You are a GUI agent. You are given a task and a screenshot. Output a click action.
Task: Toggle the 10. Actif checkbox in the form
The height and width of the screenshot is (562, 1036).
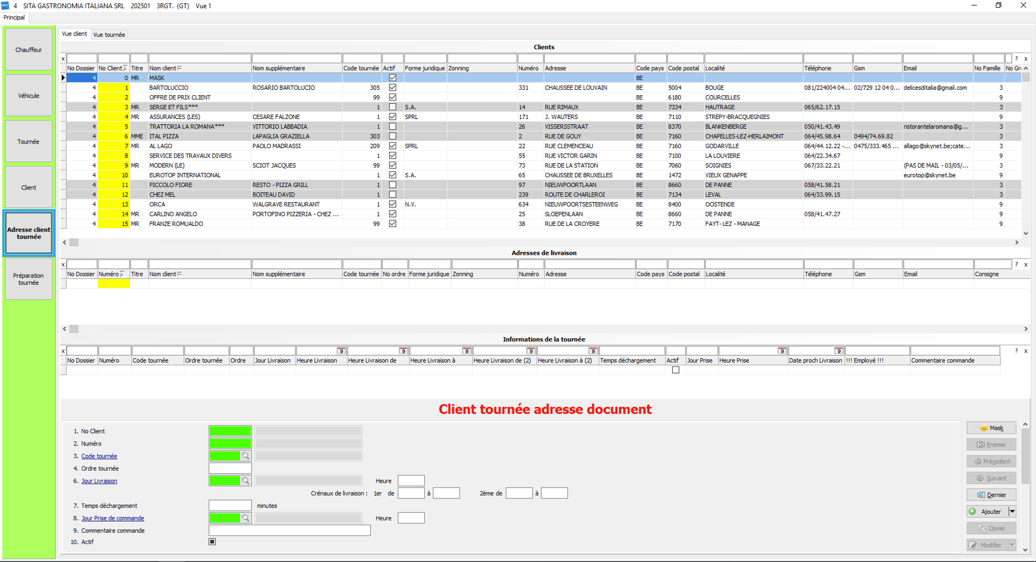(212, 541)
